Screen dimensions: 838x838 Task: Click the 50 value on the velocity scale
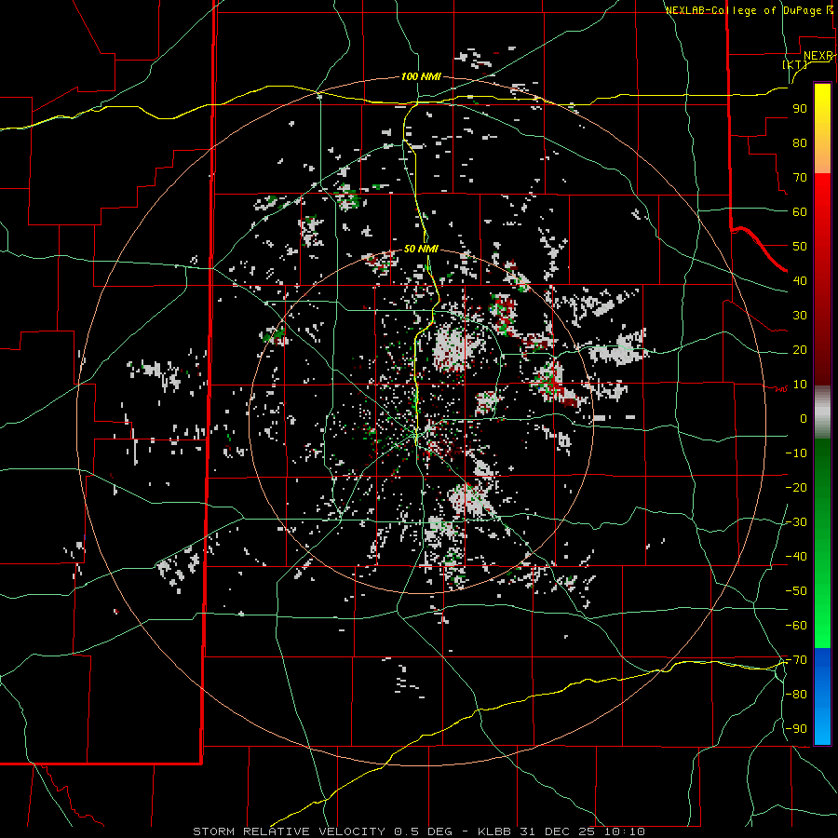800,247
